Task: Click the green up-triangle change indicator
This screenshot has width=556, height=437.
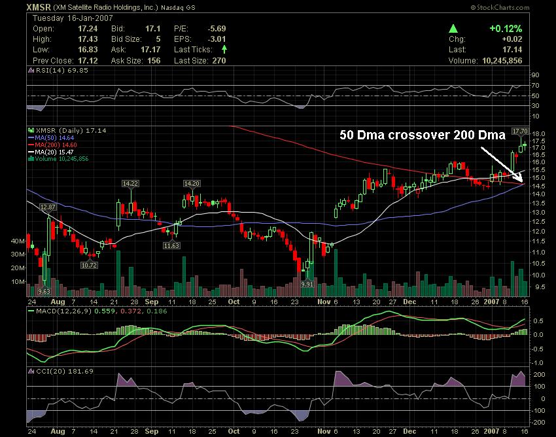Action: point(453,29)
